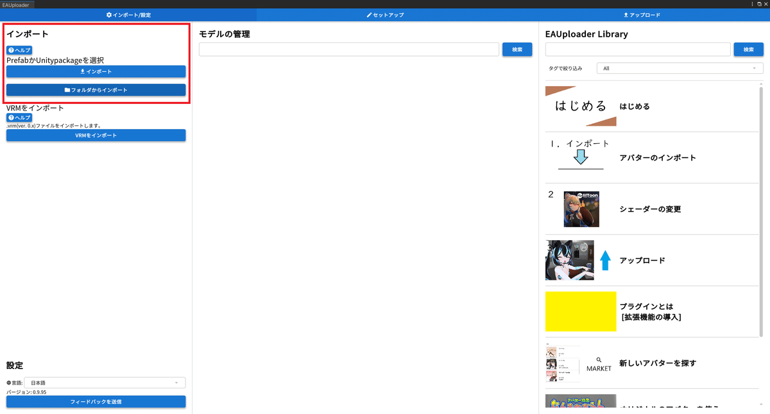This screenshot has width=770, height=414.
Task: Click the maximize window icon in title bar
Action: (759, 4)
